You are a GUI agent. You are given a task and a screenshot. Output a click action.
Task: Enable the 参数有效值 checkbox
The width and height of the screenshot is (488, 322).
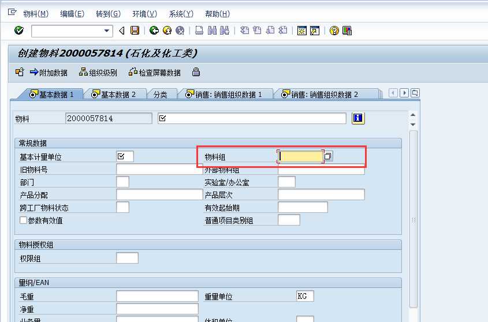click(23, 220)
